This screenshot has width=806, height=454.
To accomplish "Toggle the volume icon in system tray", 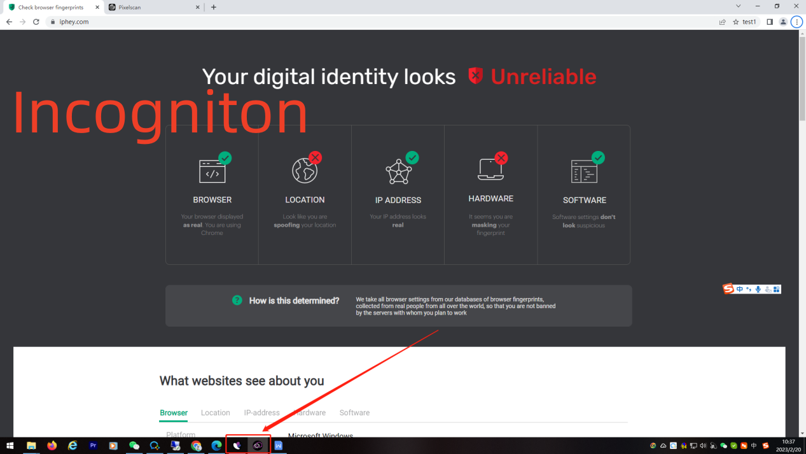I will pyautogui.click(x=703, y=446).
